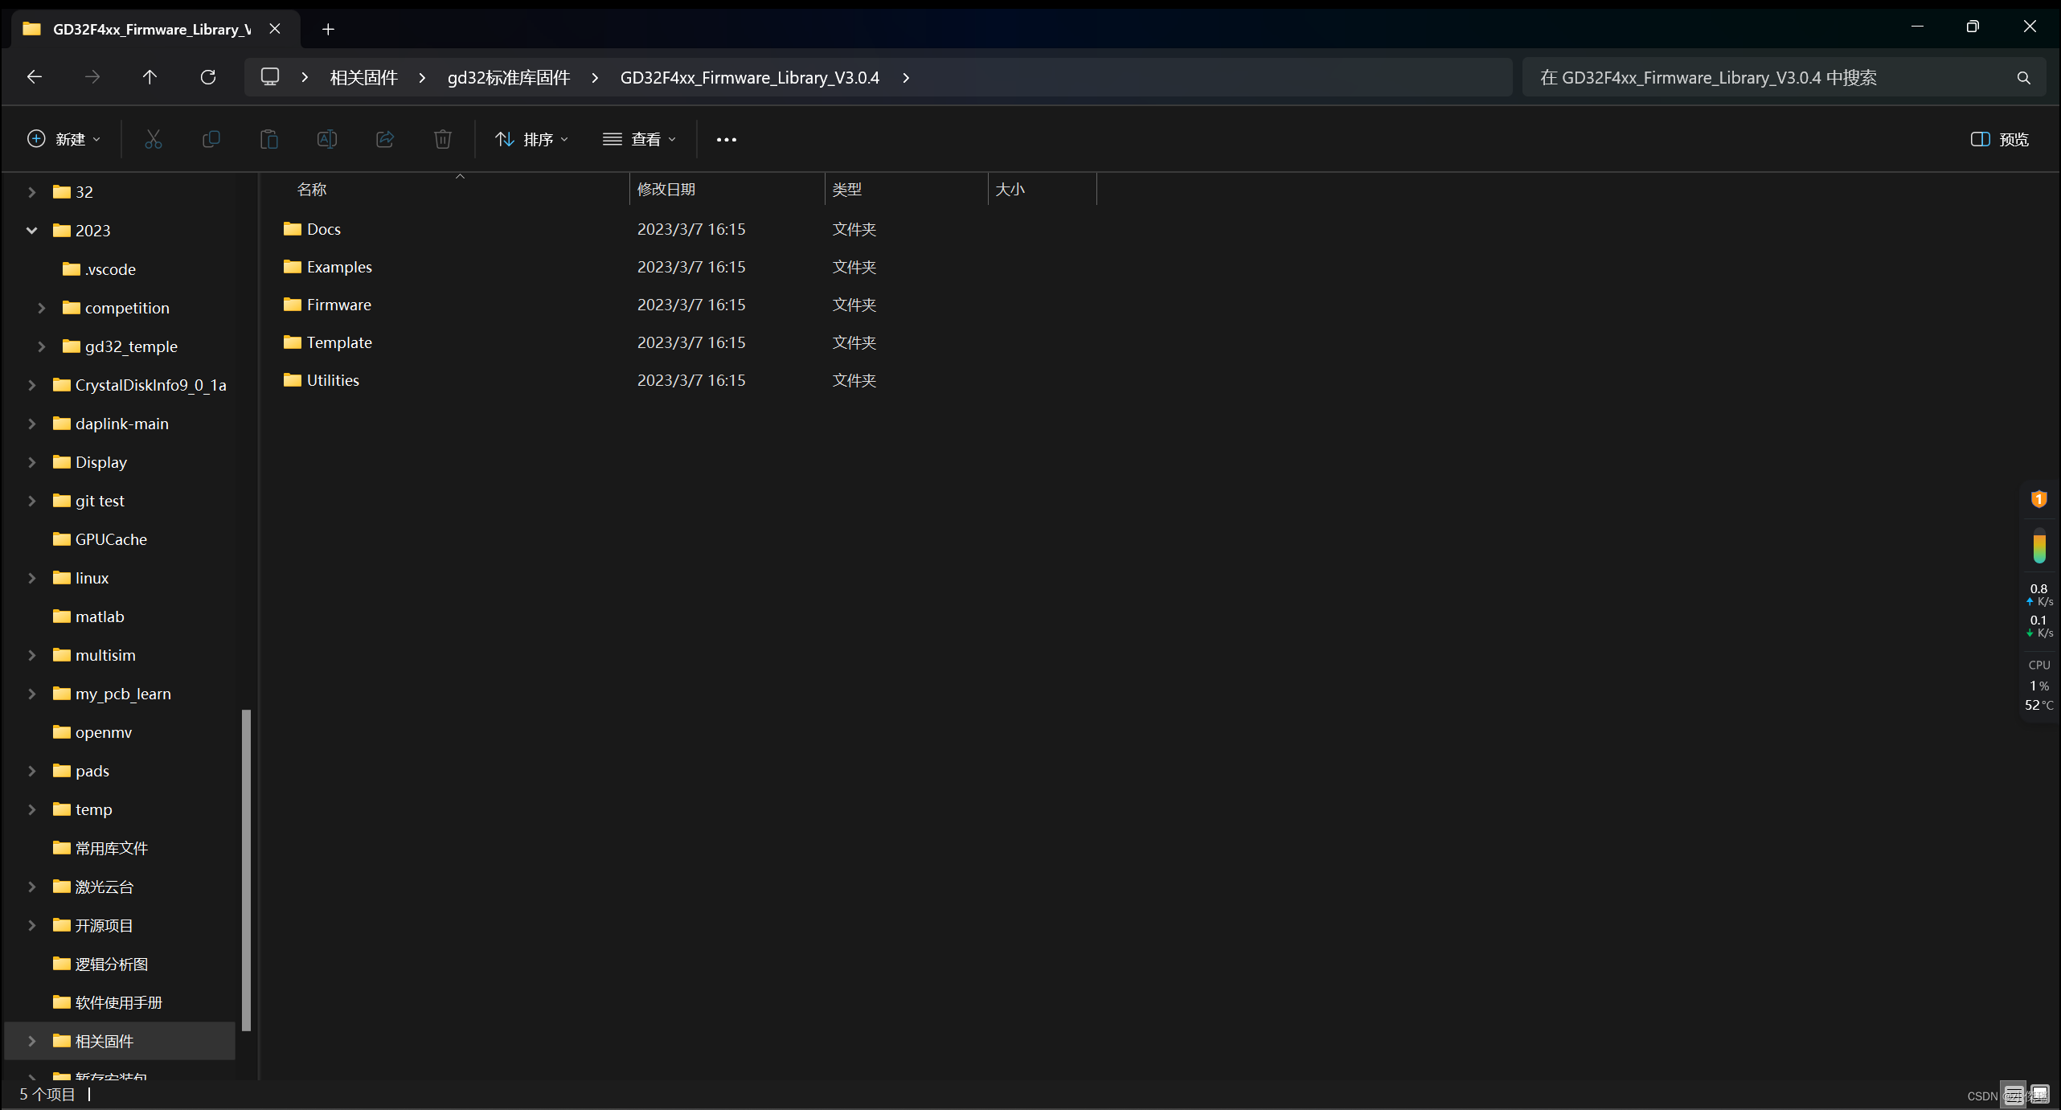Screen dimensions: 2061x1110
Task: Click the Delete trash icon
Action: pos(443,139)
